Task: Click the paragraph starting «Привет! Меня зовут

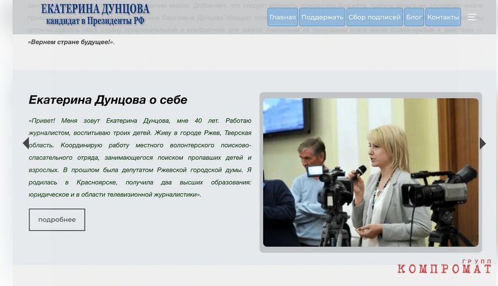Action: [140, 158]
